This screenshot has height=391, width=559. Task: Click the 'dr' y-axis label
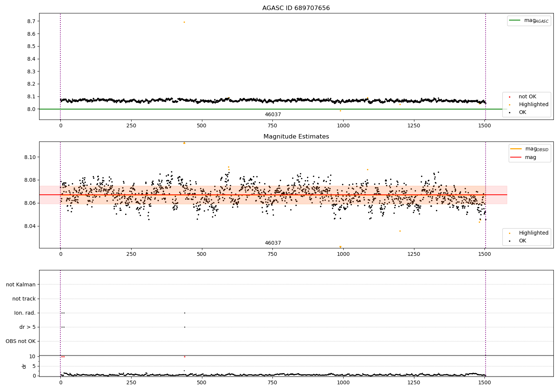tap(24, 366)
